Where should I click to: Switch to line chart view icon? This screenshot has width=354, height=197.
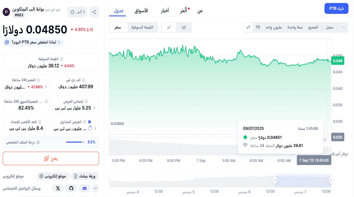click(169, 27)
